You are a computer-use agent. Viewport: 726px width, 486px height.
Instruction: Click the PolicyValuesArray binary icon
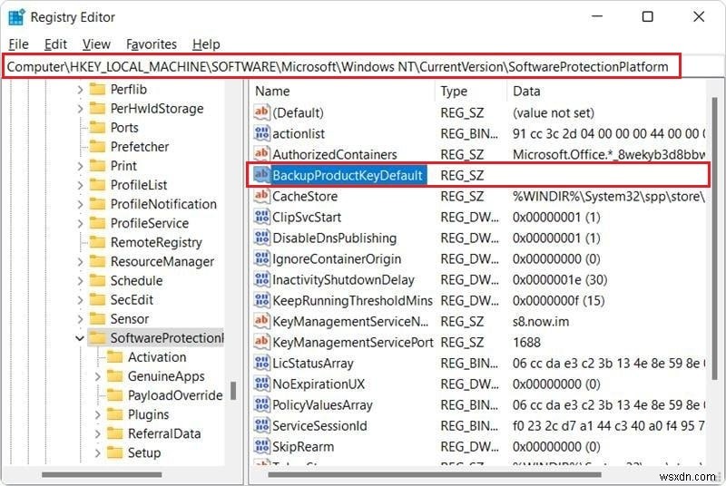(261, 404)
